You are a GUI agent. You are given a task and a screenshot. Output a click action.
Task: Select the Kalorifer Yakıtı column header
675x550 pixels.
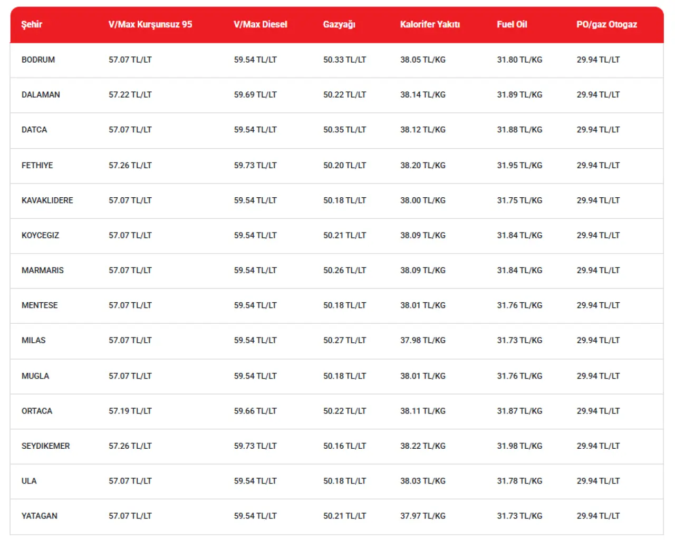pyautogui.click(x=430, y=24)
